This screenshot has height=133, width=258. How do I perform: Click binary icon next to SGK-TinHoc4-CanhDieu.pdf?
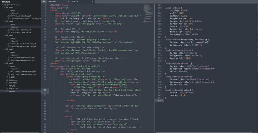[x=9, y=30]
